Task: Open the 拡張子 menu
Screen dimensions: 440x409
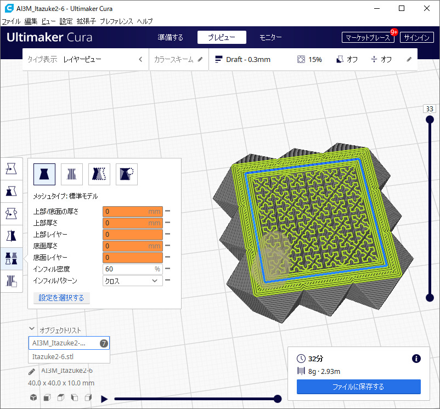Action: 86,21
